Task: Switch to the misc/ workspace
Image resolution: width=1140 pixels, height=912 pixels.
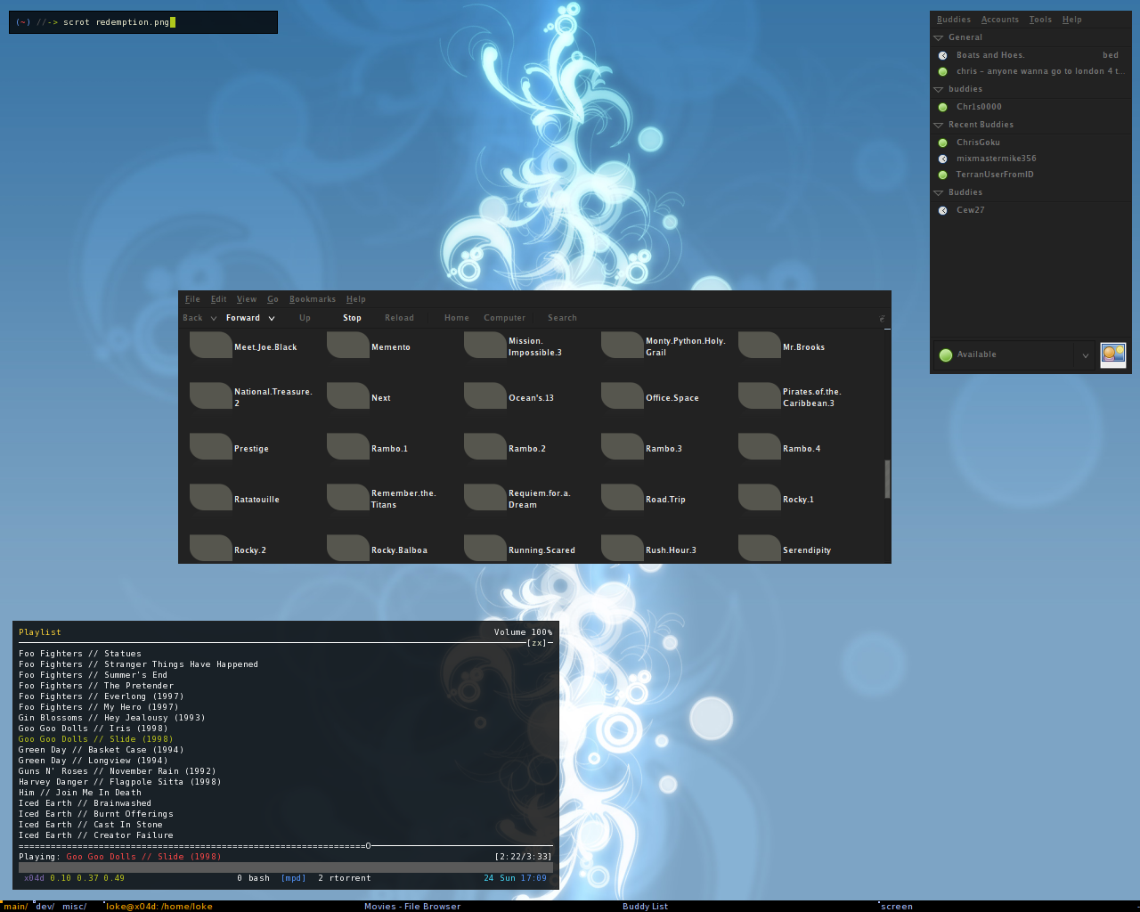Action: 74,907
